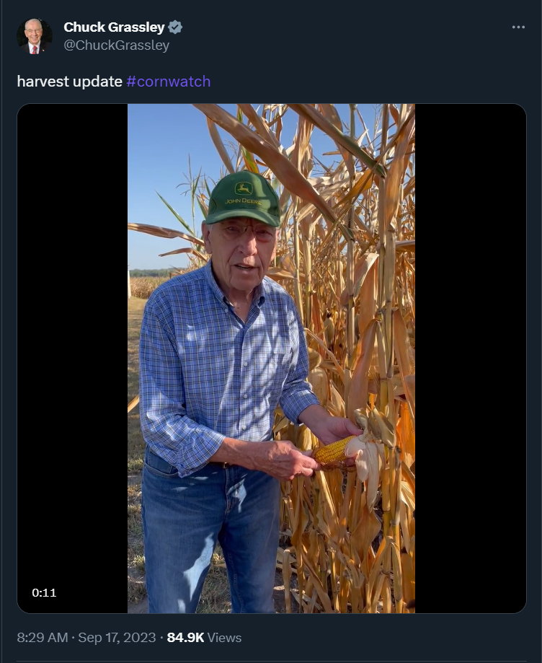
Task: Click the John Deere cap logo in video
Action: click(244, 188)
